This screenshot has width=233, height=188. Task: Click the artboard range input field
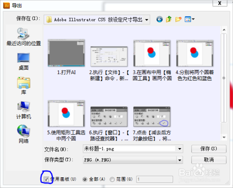click(155, 179)
